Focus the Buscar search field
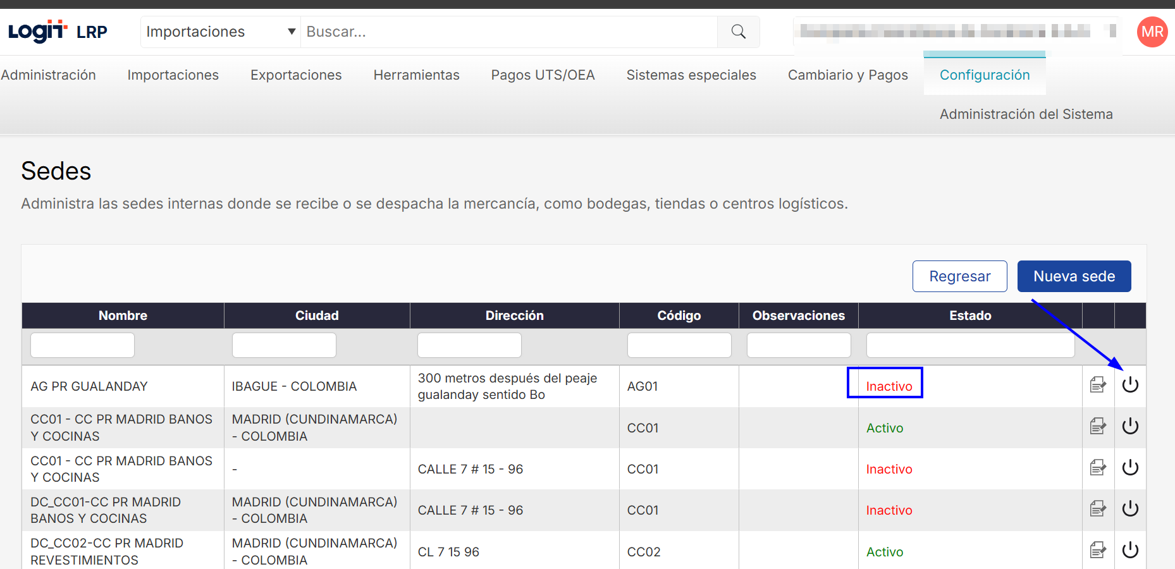Viewport: 1175px width, 569px height. coord(509,32)
